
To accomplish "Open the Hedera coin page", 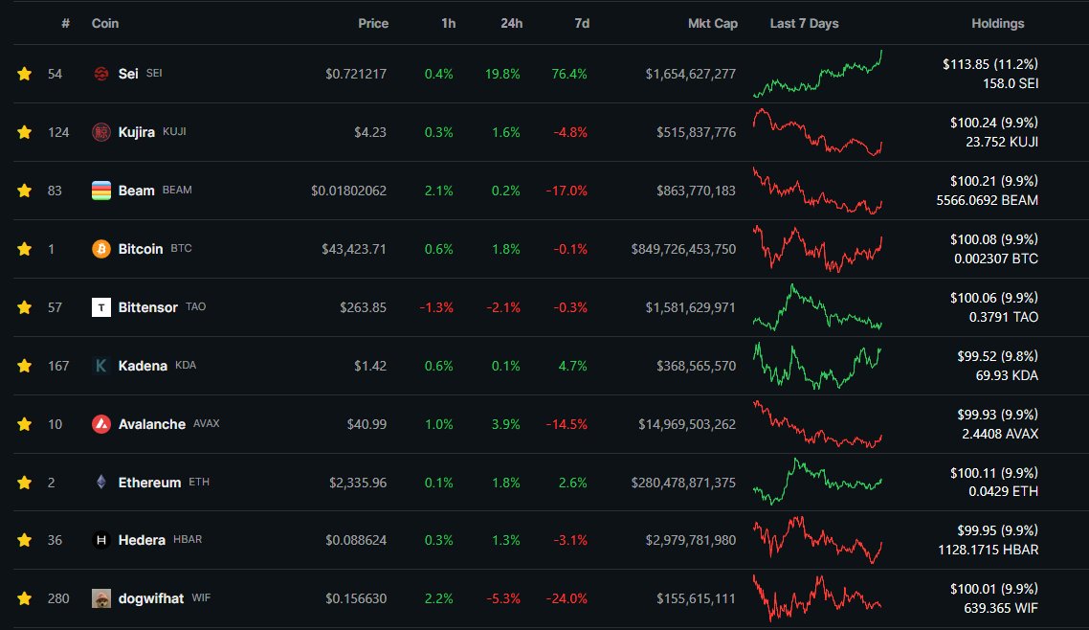I will [142, 540].
